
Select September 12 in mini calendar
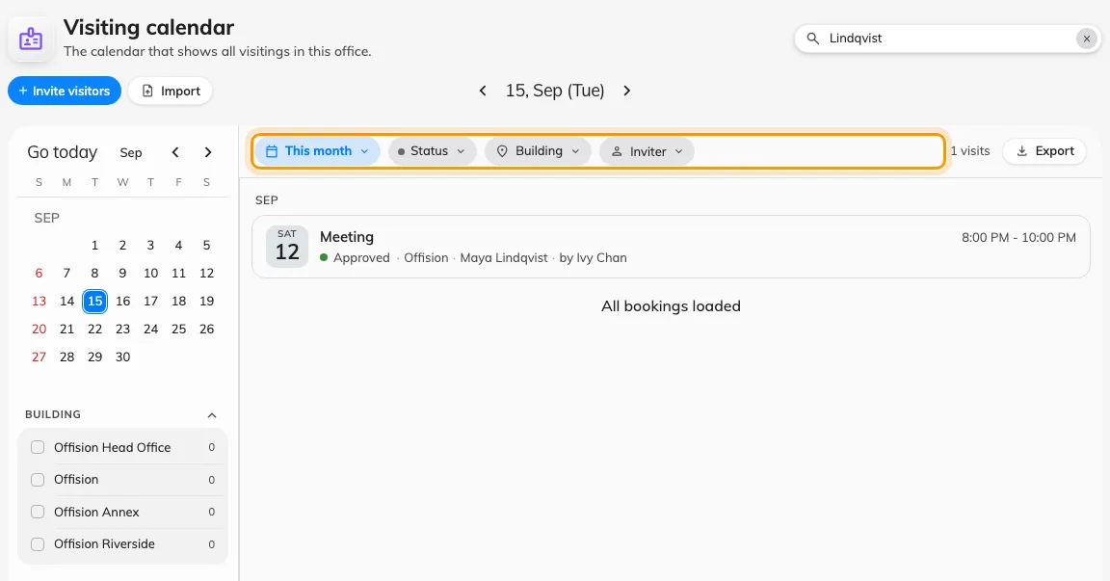207,274
